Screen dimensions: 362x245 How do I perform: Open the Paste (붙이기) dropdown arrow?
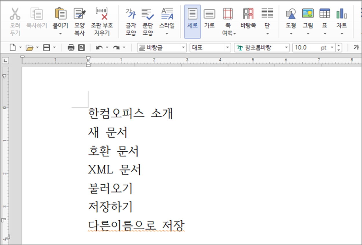[60, 34]
